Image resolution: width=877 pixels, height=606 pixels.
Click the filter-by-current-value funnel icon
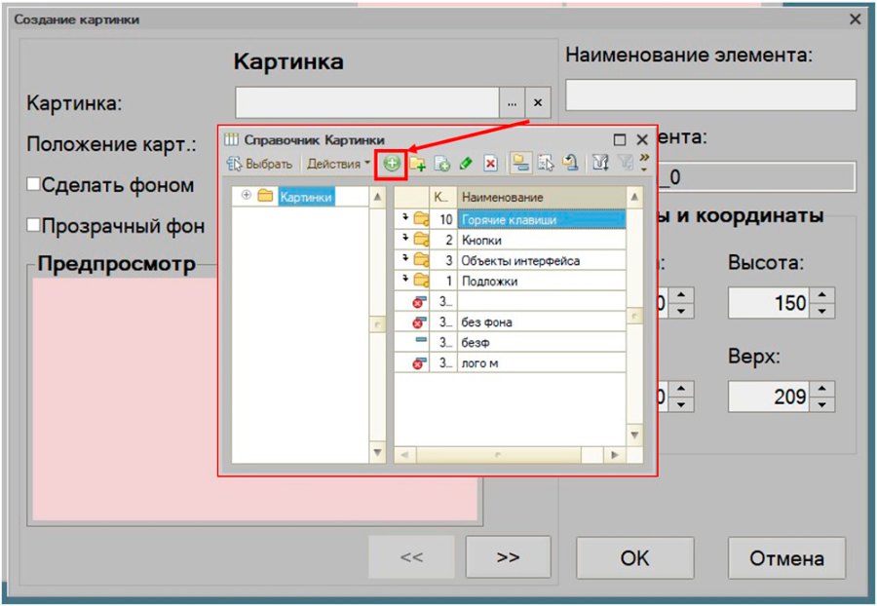(600, 164)
